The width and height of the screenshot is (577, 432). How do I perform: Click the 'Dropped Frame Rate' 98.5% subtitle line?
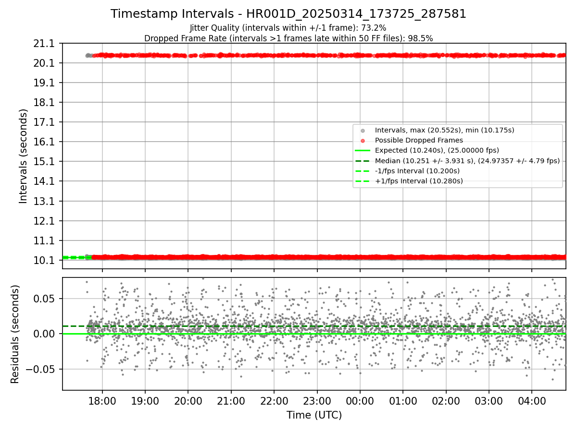coord(288,38)
